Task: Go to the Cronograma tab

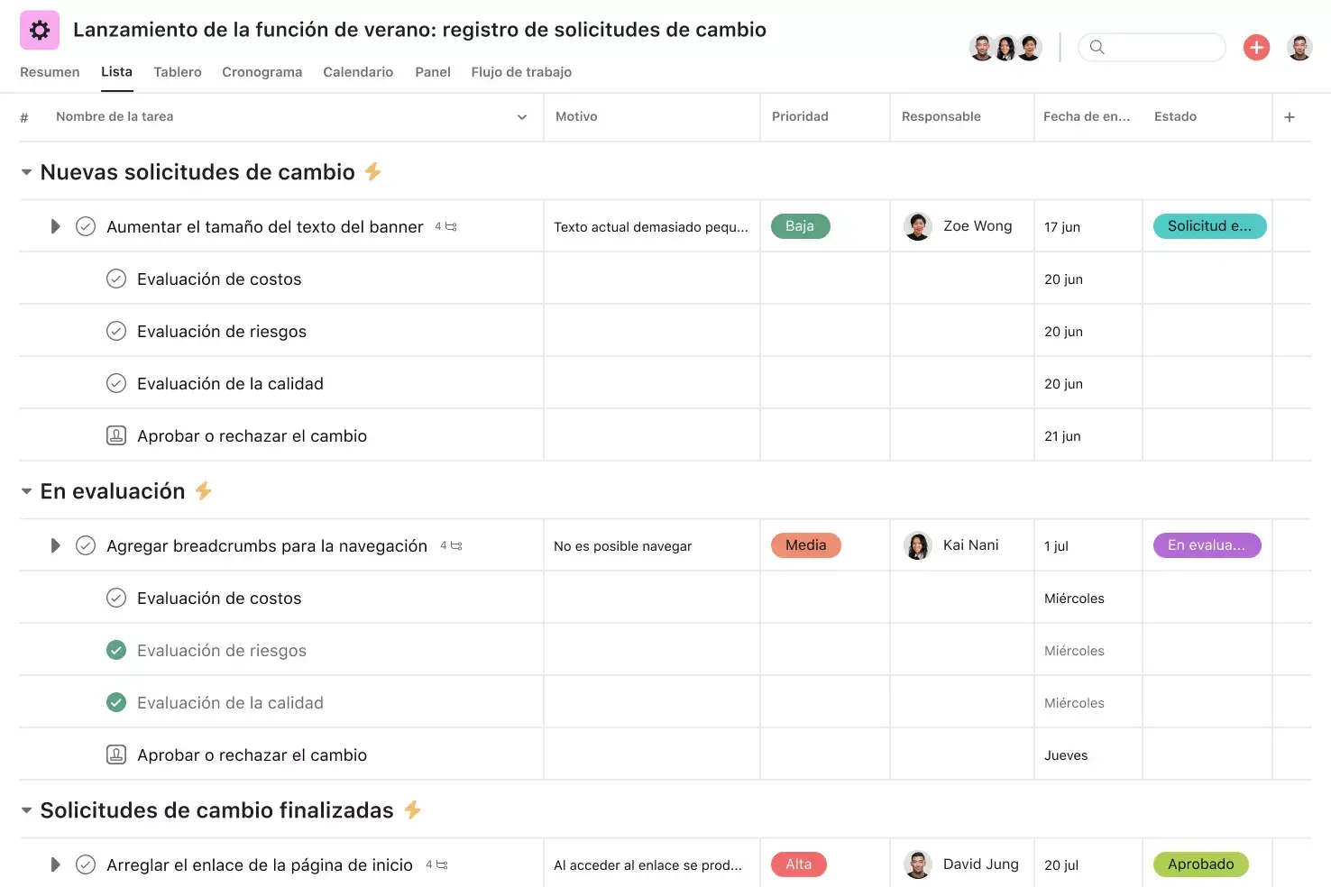Action: (x=262, y=72)
